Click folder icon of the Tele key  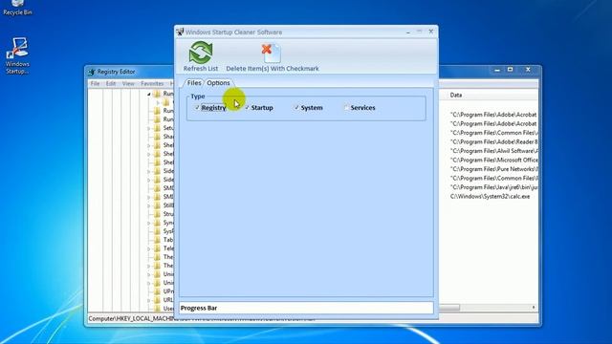tap(157, 248)
